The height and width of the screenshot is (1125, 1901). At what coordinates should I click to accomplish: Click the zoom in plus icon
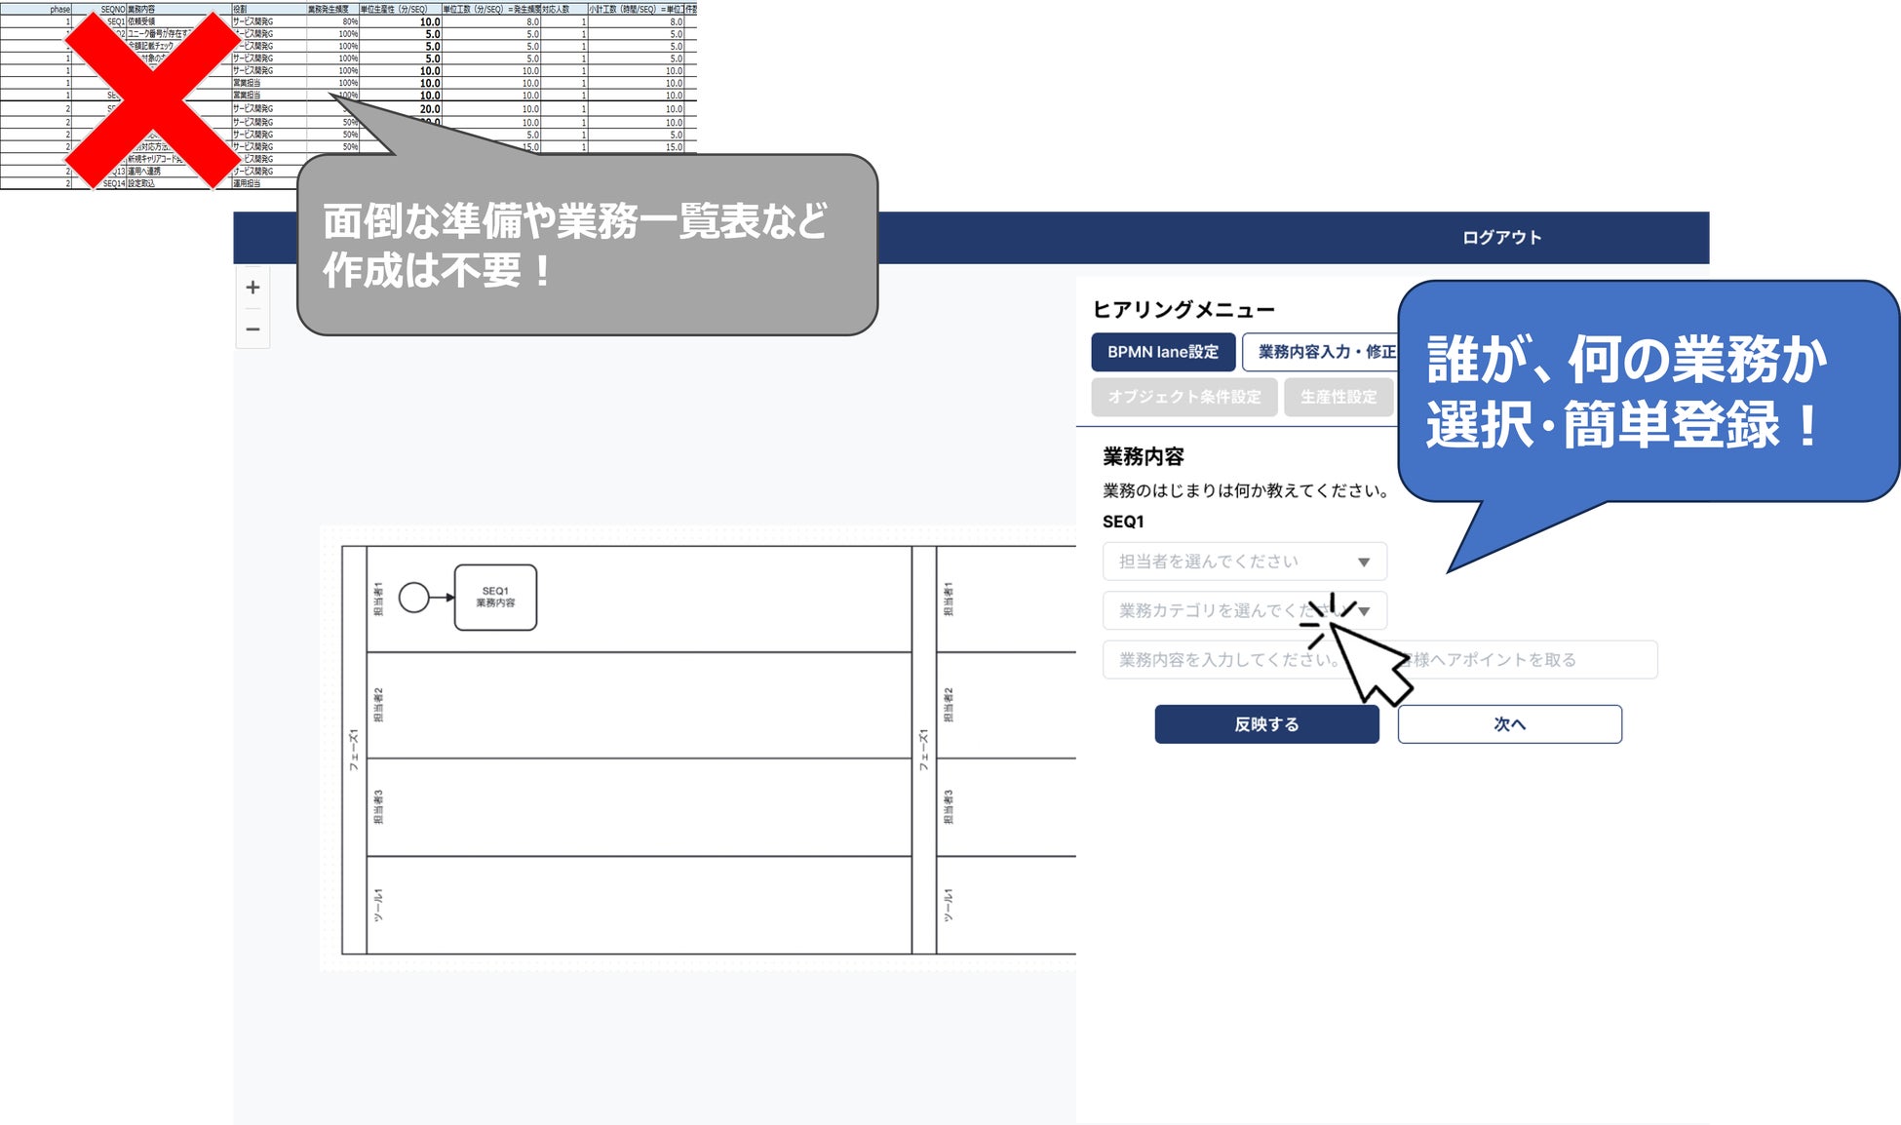click(x=252, y=288)
